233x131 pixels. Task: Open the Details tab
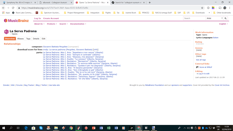tap(36, 38)
